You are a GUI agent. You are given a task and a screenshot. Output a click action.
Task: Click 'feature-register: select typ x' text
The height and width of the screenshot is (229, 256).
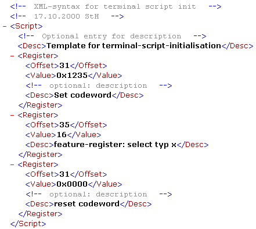115,145
